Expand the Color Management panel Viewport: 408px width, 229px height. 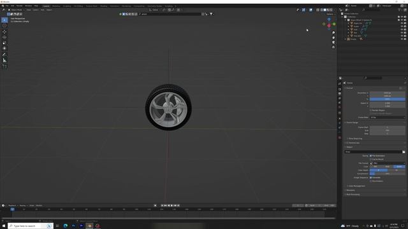(x=356, y=186)
